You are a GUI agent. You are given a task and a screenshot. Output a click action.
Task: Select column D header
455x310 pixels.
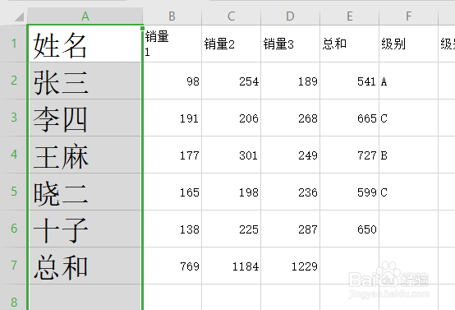pyautogui.click(x=290, y=16)
